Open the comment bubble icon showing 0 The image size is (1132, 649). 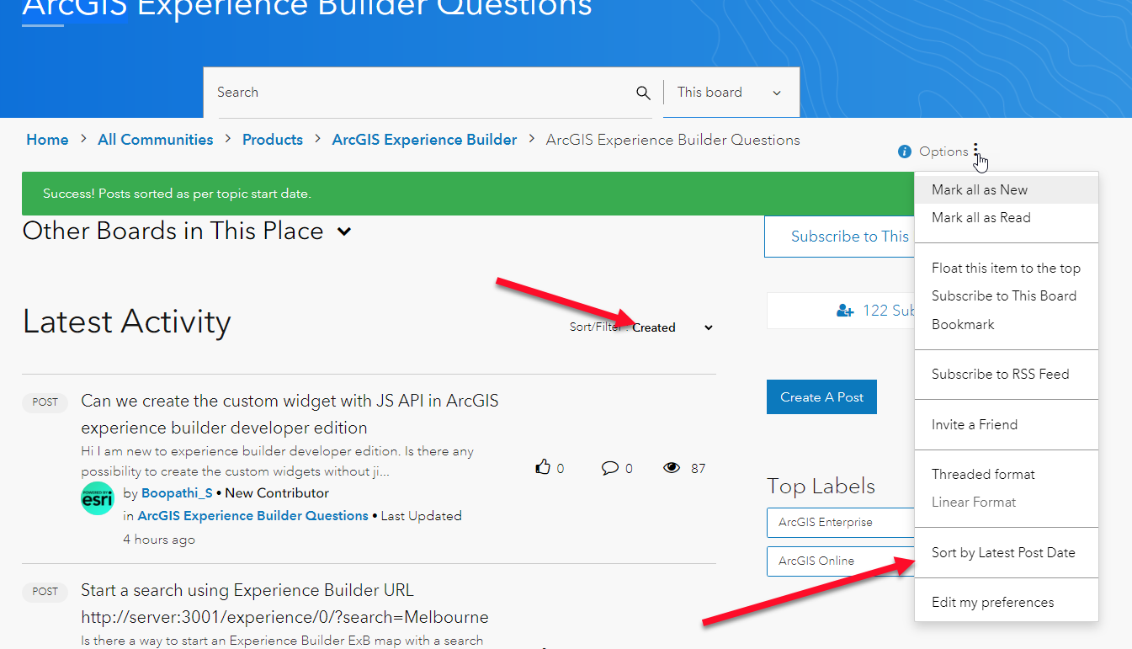pos(608,467)
